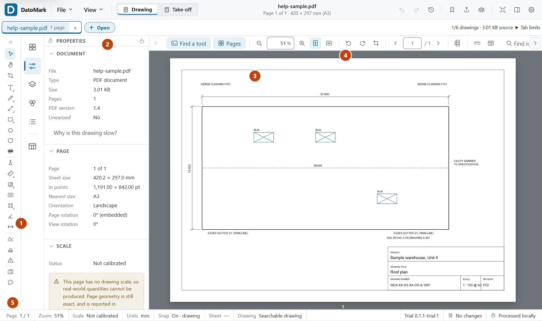
Task: Choose the pencil drawing tool
Action: 11,98
